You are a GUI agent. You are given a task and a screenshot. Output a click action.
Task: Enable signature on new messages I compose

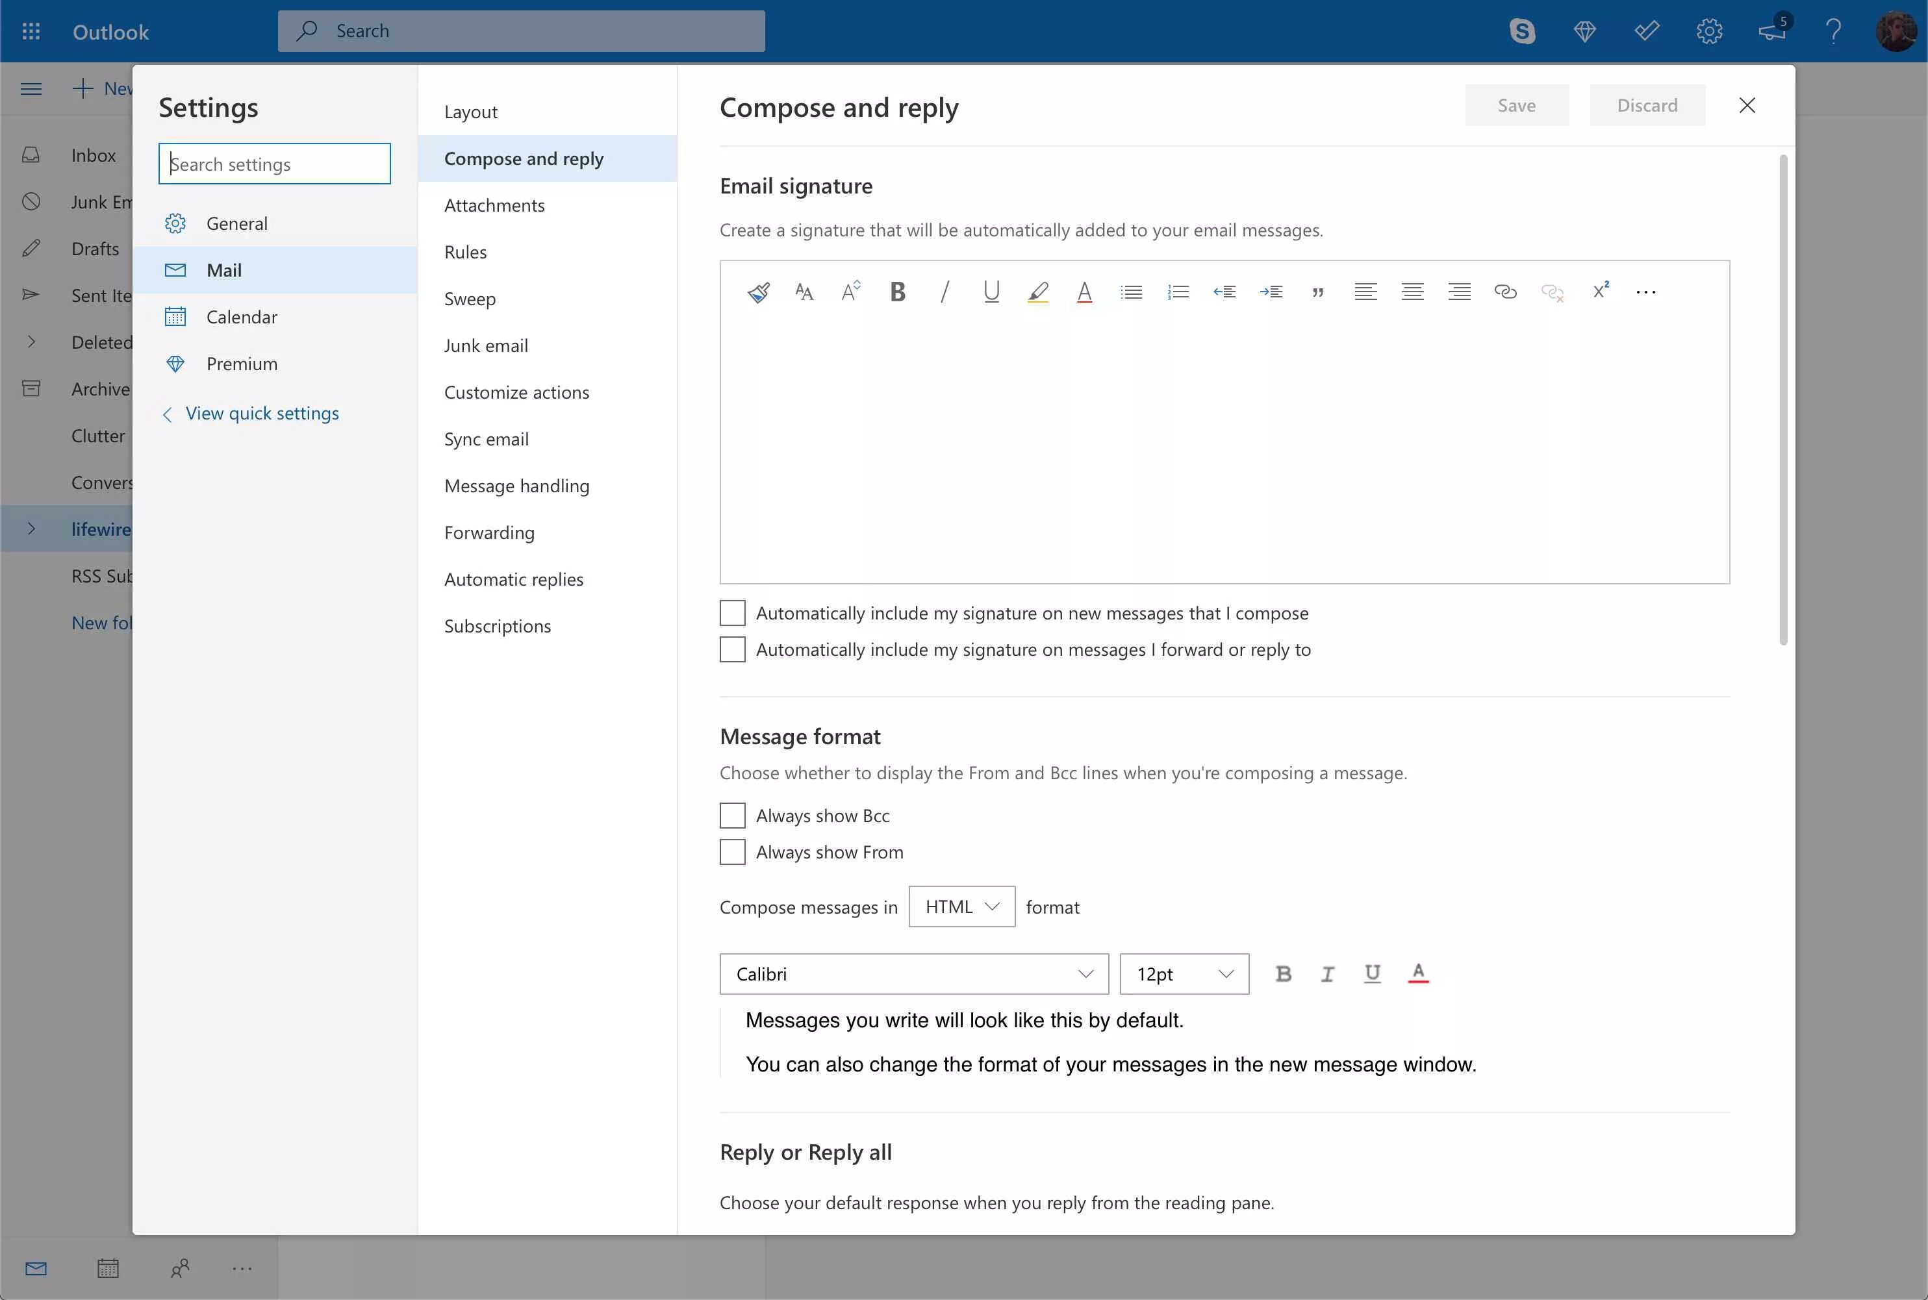coord(732,614)
